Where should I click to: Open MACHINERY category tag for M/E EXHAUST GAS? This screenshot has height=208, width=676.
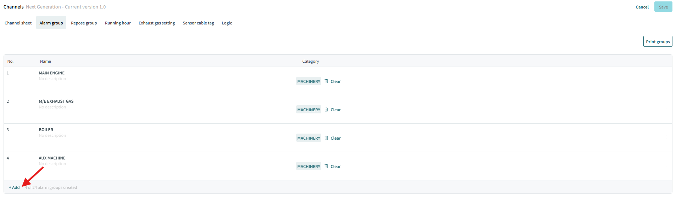[309, 109]
